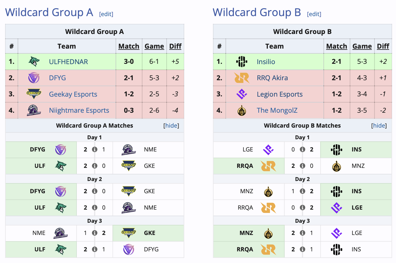Open info for ULF versus DFYG match
This screenshot has height=263, width=396.
click(95, 249)
